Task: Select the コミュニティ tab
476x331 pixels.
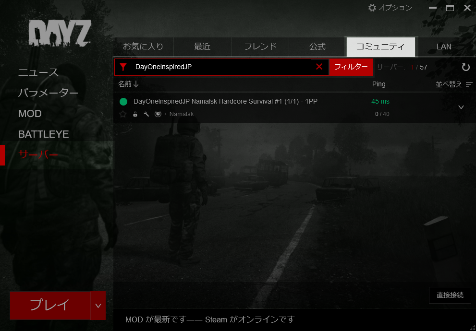Action: coord(381,47)
